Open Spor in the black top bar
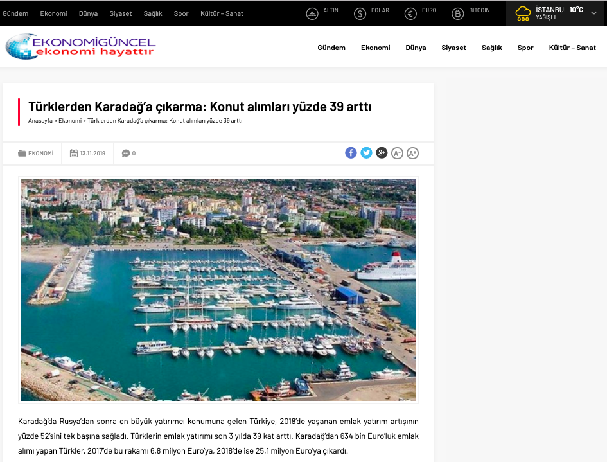The image size is (607, 462). [x=181, y=13]
